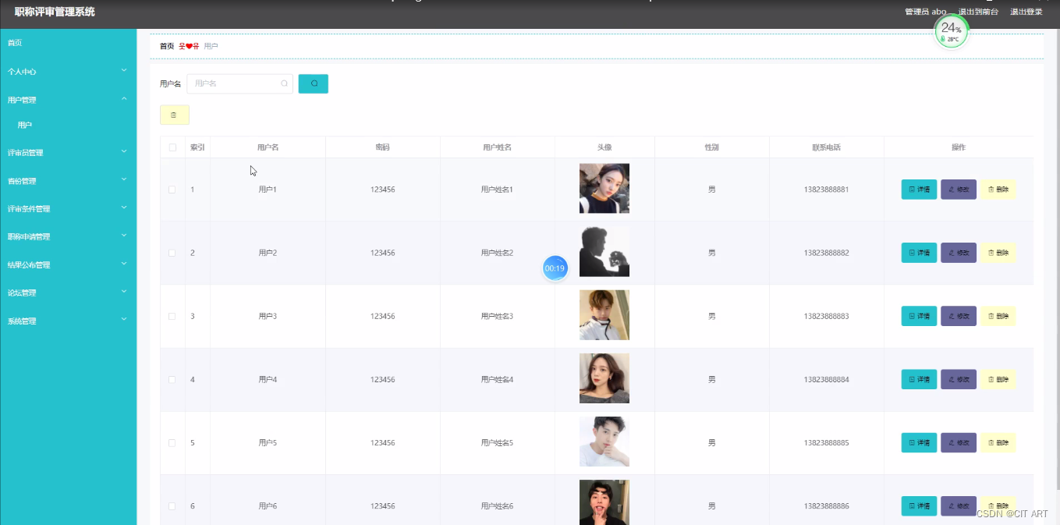1060x525 pixels.
Task: Click the 用户名 column header
Action: [268, 147]
